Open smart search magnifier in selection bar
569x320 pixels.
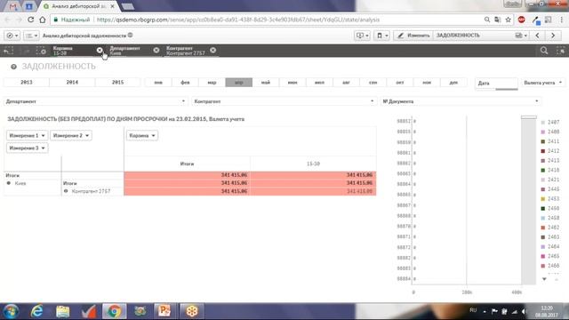(544, 51)
